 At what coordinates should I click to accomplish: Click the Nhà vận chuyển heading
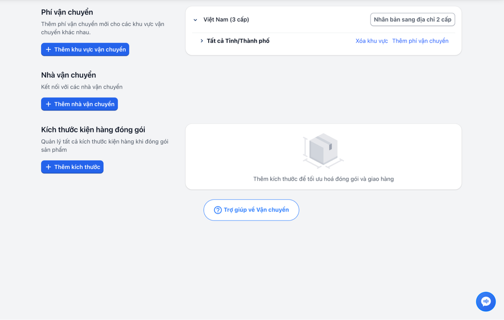(x=68, y=75)
